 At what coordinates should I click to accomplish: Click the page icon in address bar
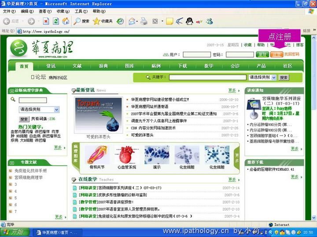point(19,31)
